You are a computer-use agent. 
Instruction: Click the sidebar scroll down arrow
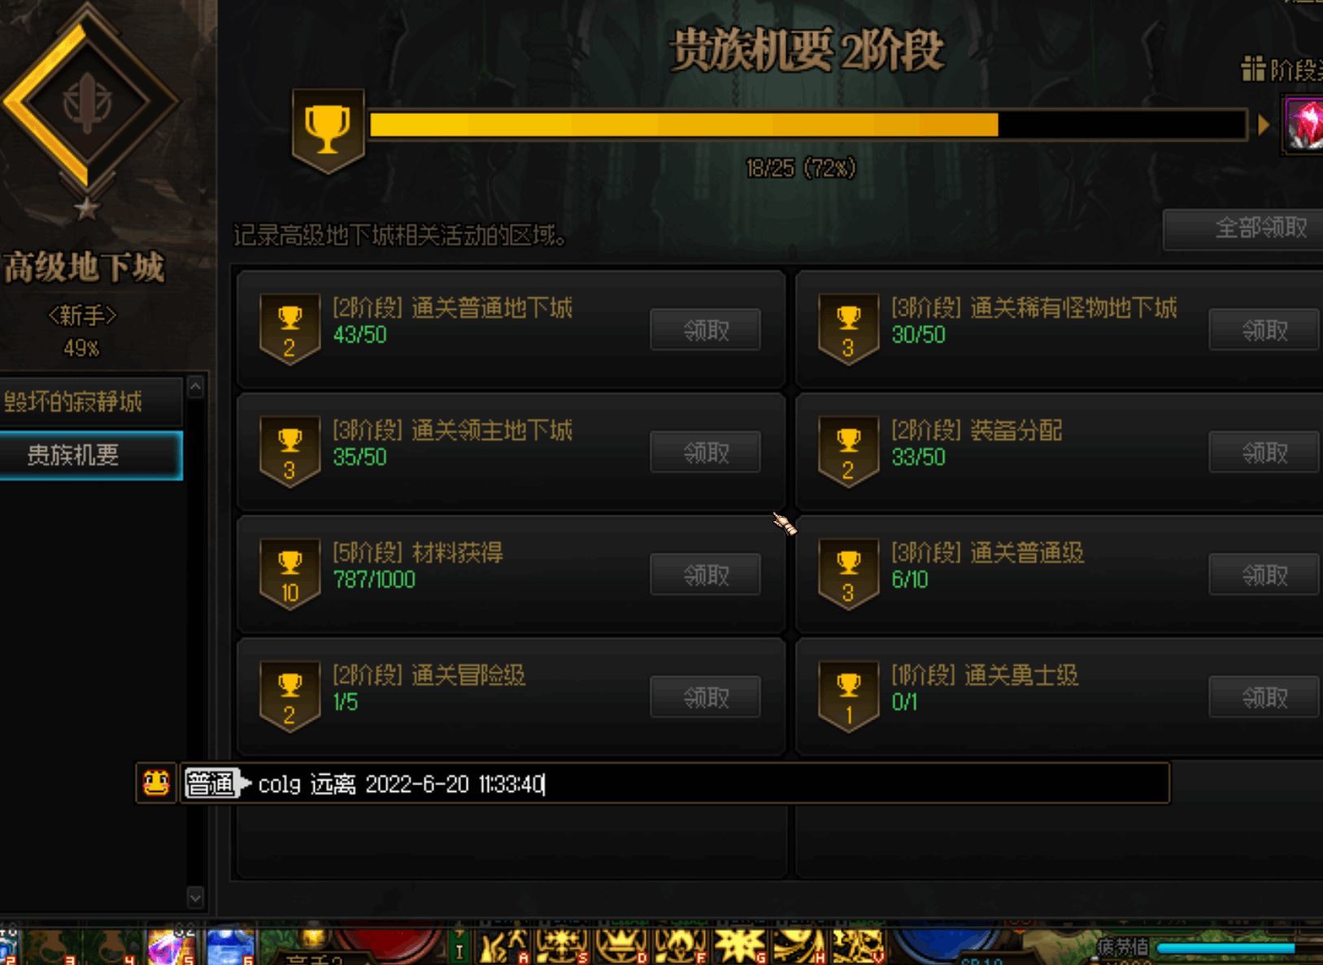pos(195,897)
